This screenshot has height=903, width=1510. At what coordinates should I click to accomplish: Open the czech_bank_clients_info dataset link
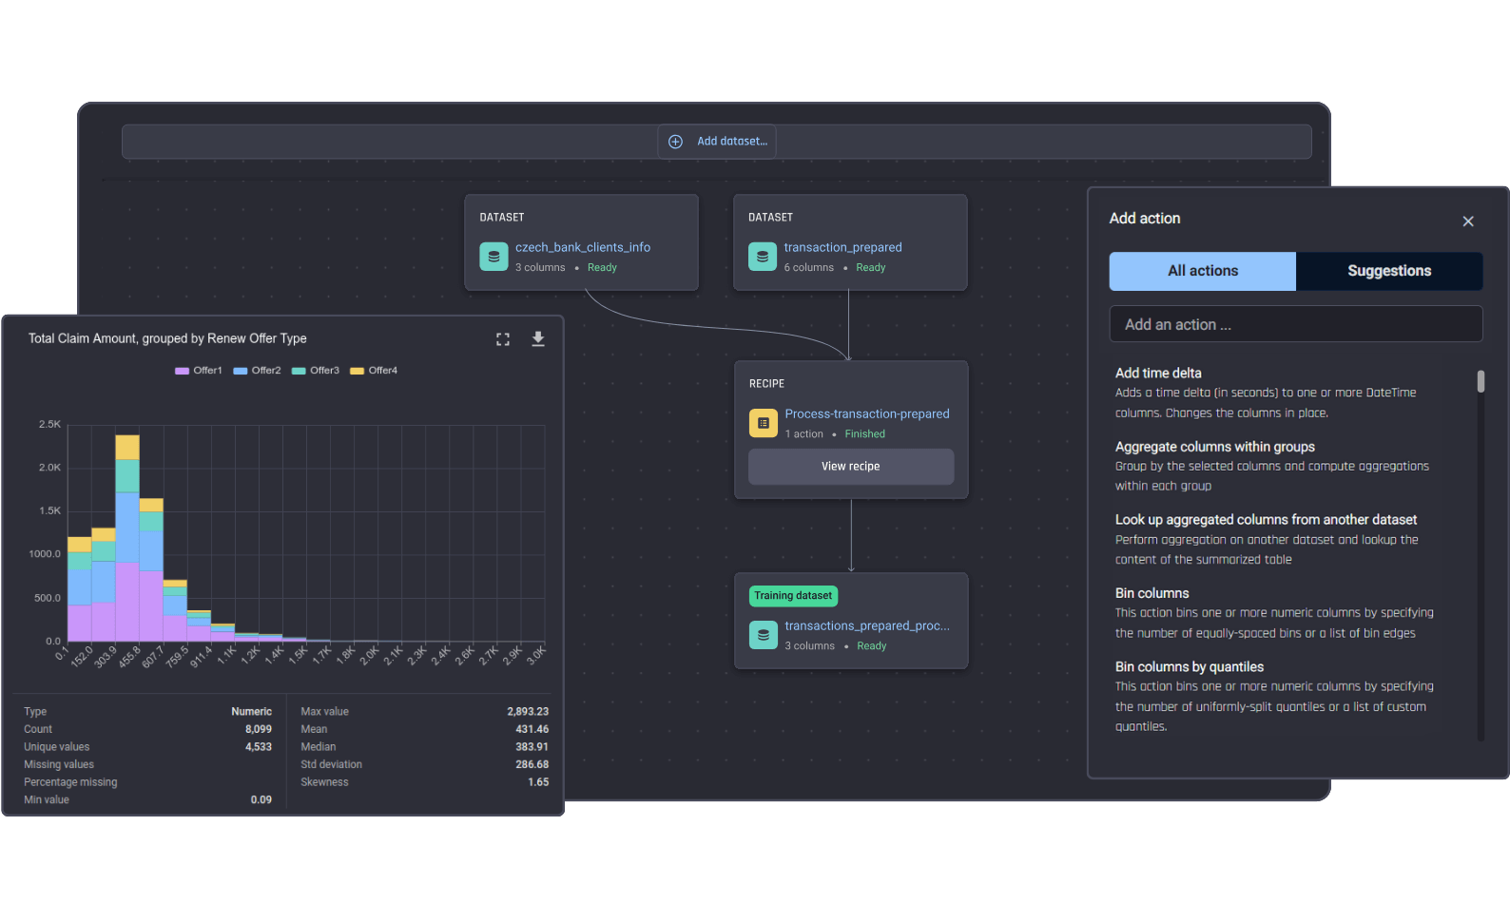click(x=583, y=247)
